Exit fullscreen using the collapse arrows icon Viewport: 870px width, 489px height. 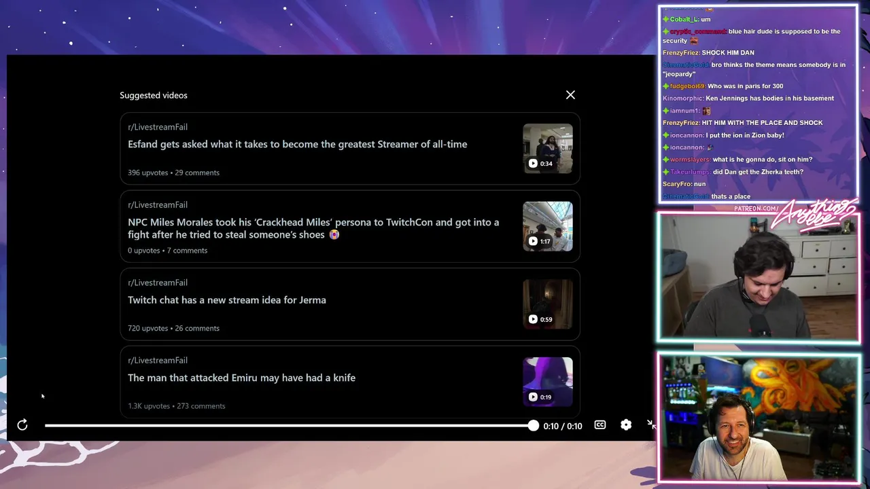651,424
